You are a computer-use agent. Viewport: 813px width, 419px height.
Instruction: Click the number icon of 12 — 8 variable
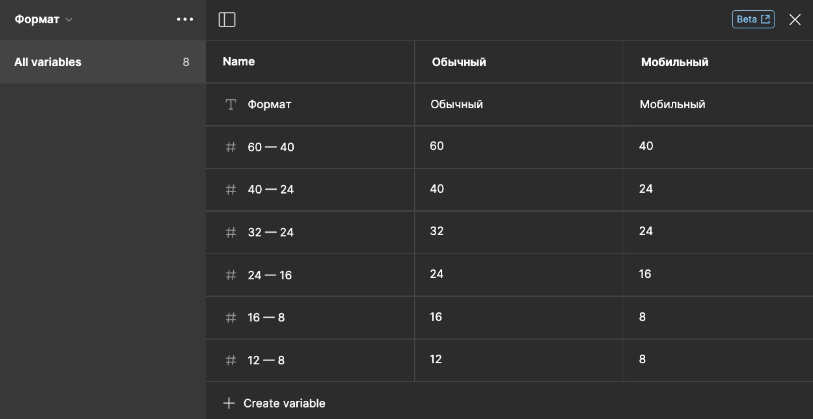(x=231, y=360)
